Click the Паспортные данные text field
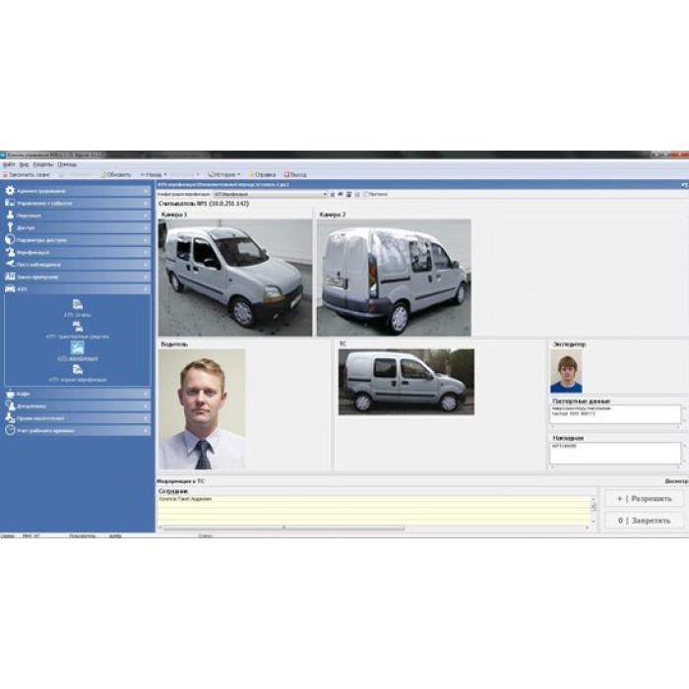Image resolution: width=689 pixels, height=689 pixels. pos(614,415)
